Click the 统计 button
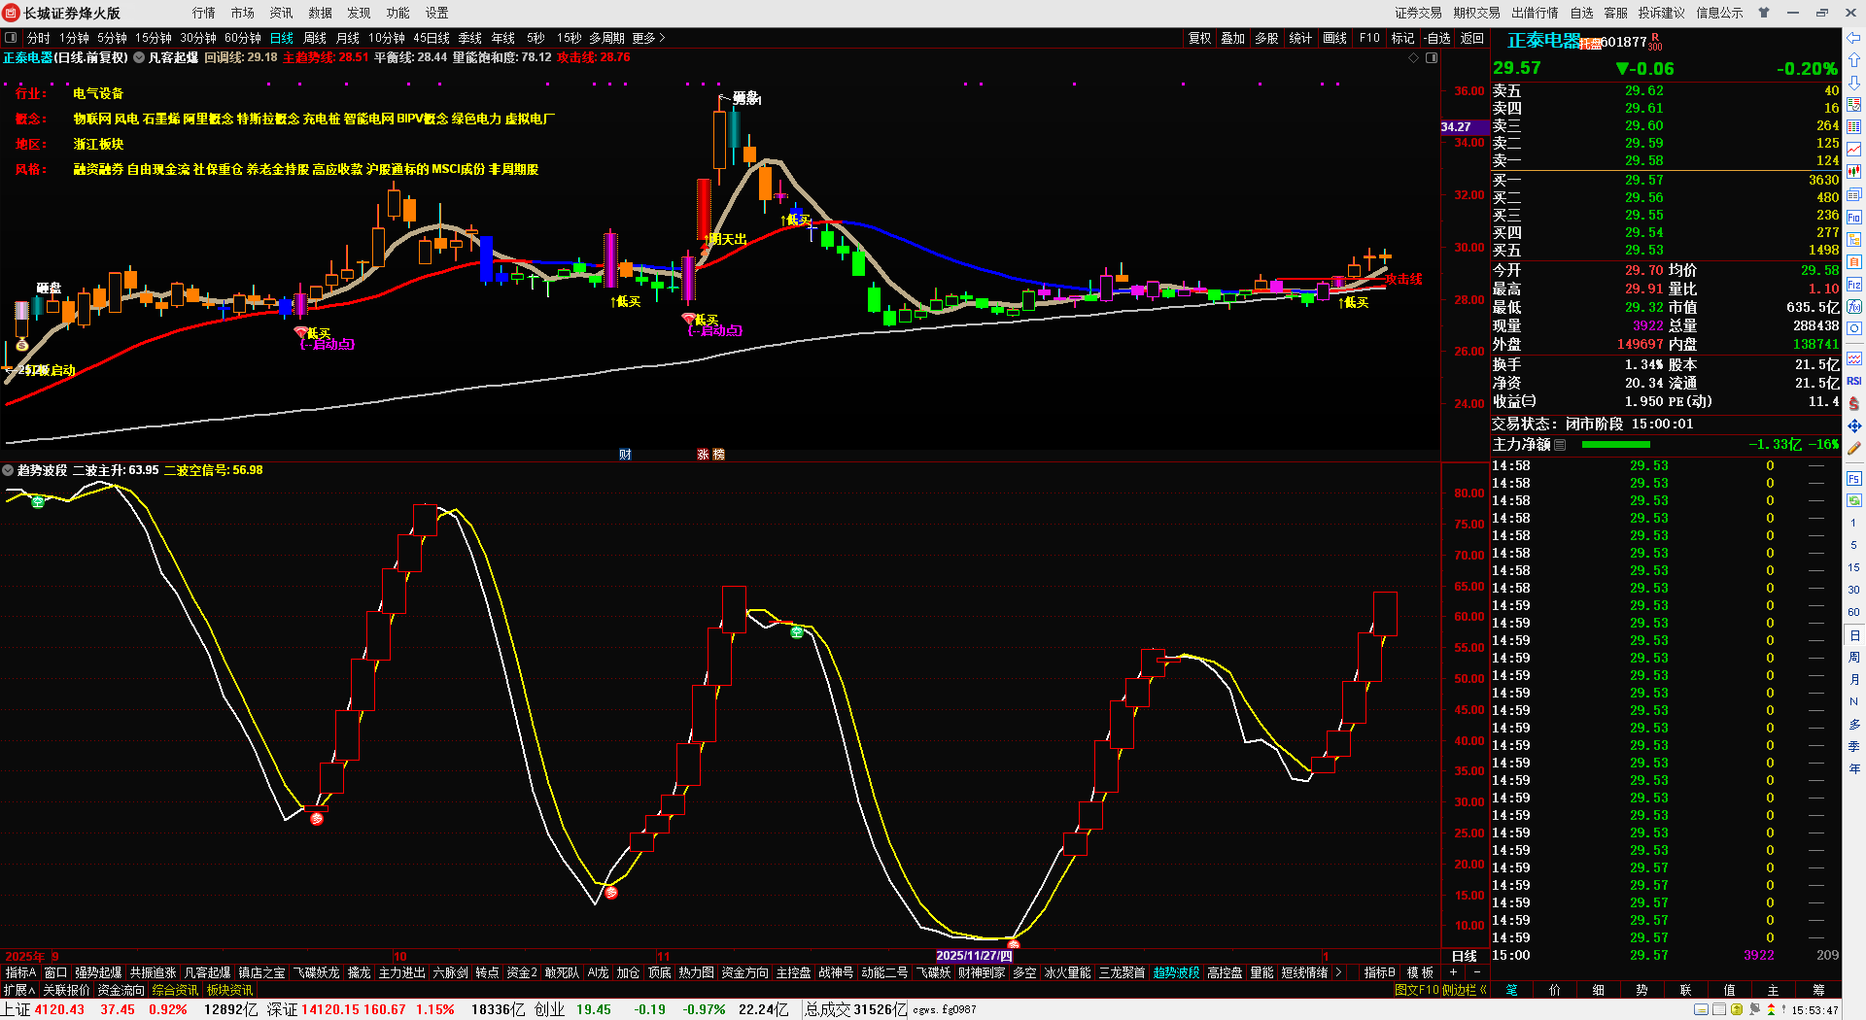The image size is (1866, 1020). coord(1300,38)
